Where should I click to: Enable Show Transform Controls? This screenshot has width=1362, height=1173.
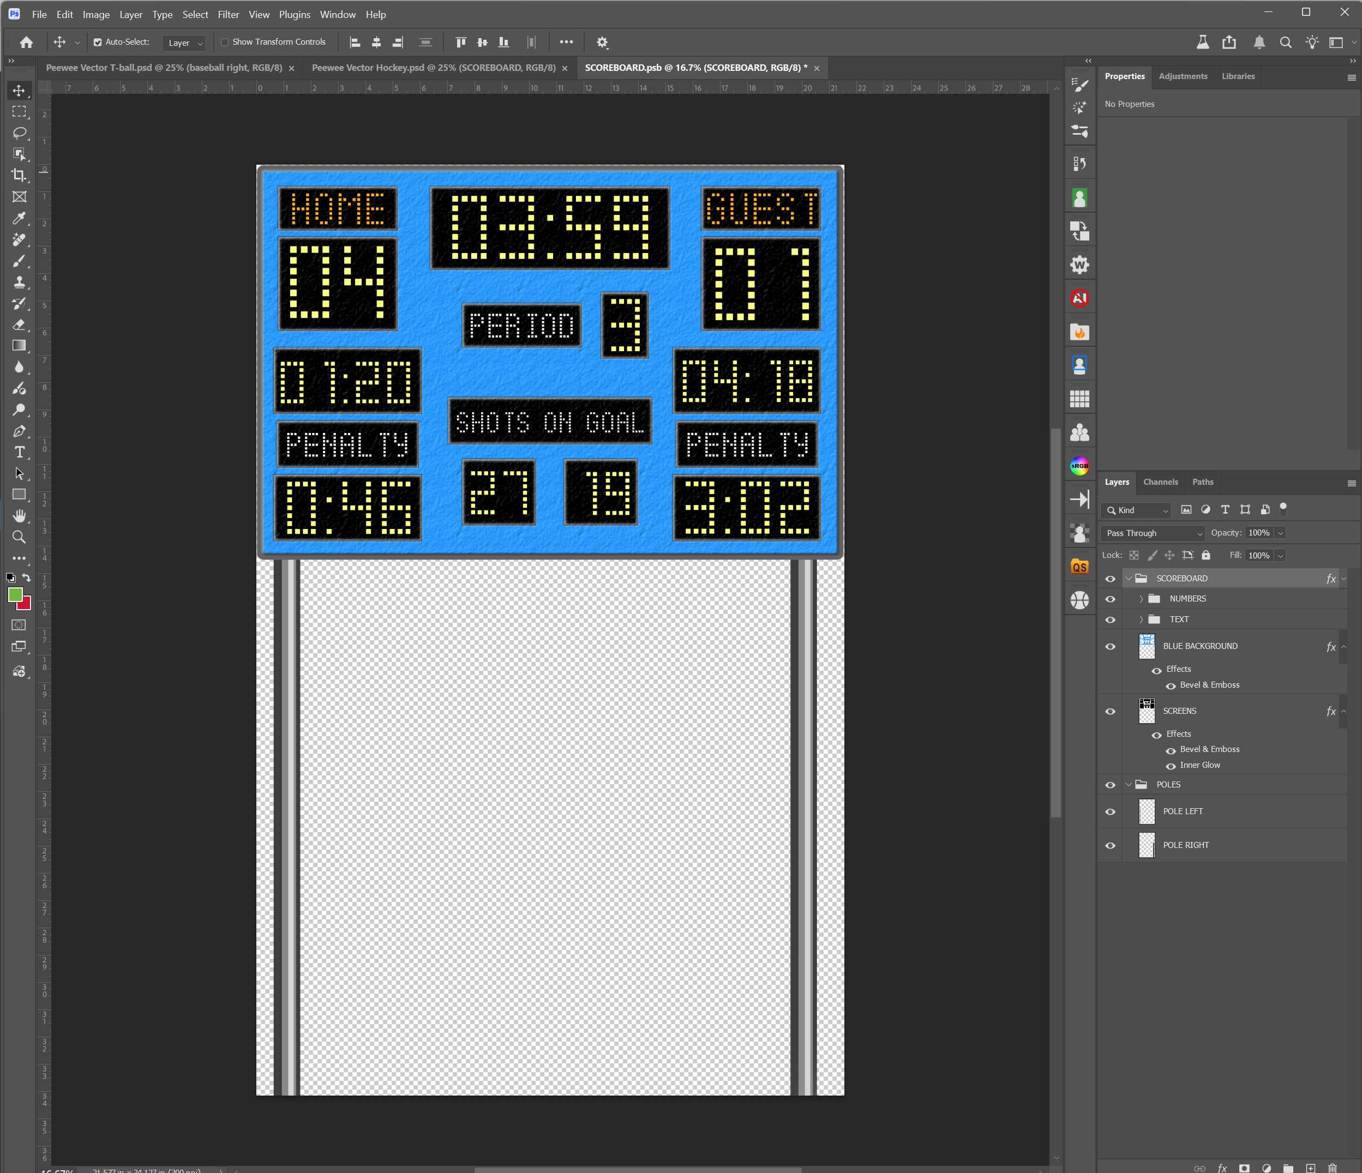[x=225, y=42]
